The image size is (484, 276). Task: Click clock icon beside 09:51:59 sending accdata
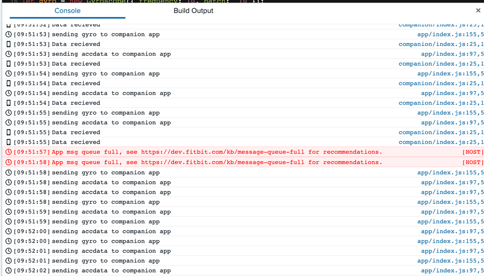point(8,212)
